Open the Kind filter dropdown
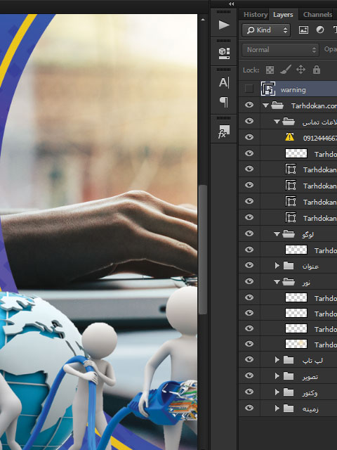This screenshot has height=450, width=337. (266, 30)
